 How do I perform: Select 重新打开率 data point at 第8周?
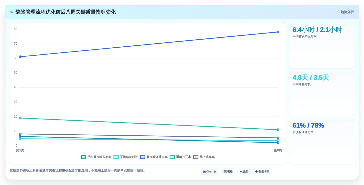[x=278, y=130]
